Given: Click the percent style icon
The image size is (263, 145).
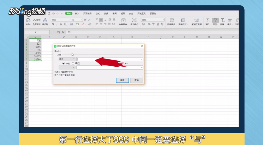Looking at the screenshot, I should pos(149,24).
